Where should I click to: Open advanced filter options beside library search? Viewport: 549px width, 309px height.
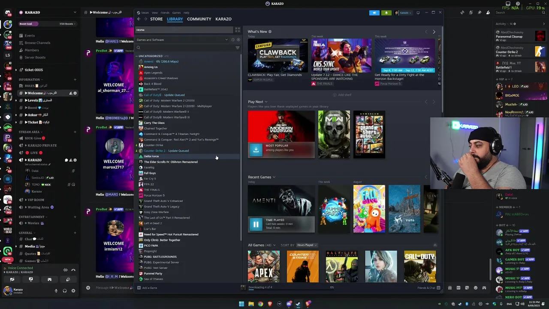click(x=237, y=48)
